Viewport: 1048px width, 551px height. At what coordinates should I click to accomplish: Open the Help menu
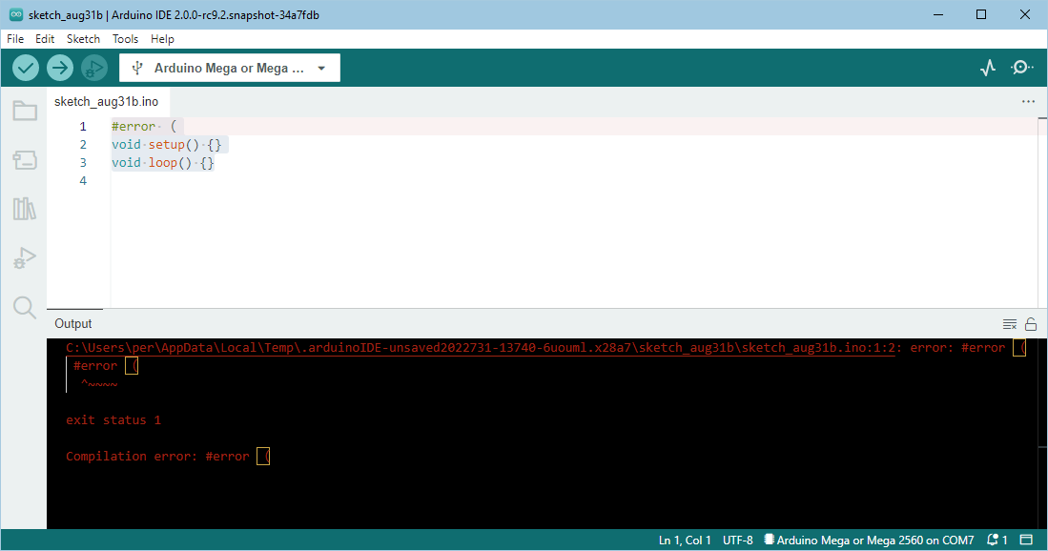[162, 39]
